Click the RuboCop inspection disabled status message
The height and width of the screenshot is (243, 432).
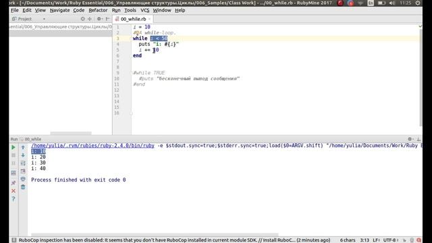point(174,240)
